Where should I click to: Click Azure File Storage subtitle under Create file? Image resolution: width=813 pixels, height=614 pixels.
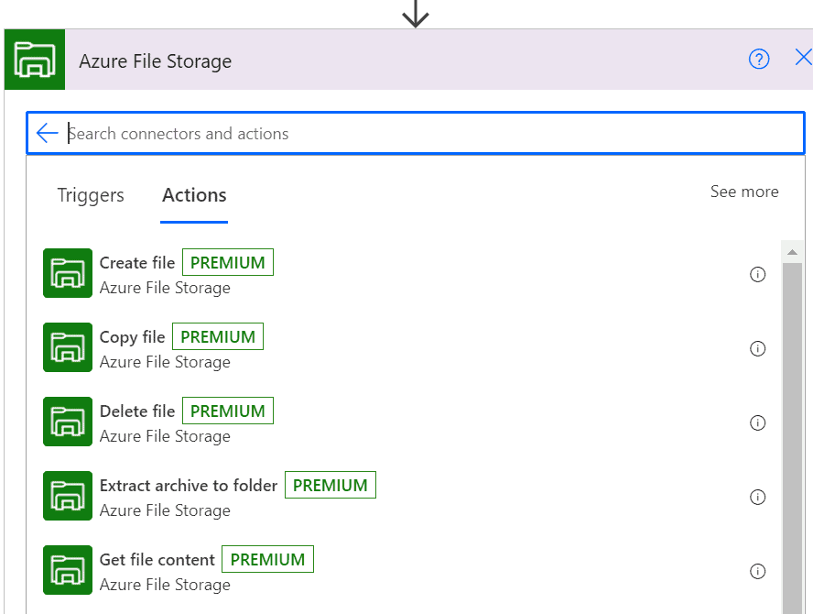[165, 288]
